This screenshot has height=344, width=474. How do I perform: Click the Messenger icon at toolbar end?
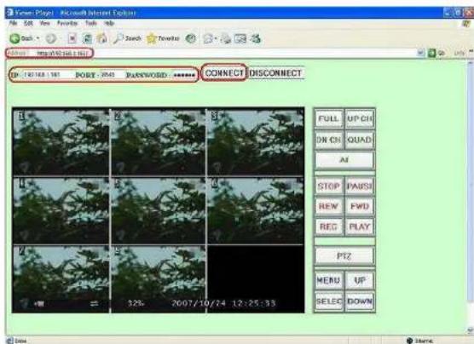pos(256,38)
